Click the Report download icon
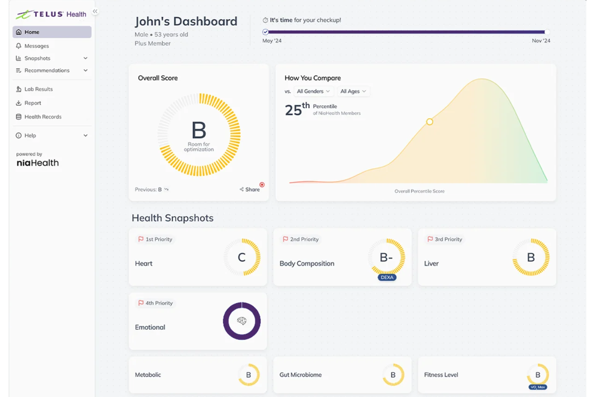 pos(18,103)
